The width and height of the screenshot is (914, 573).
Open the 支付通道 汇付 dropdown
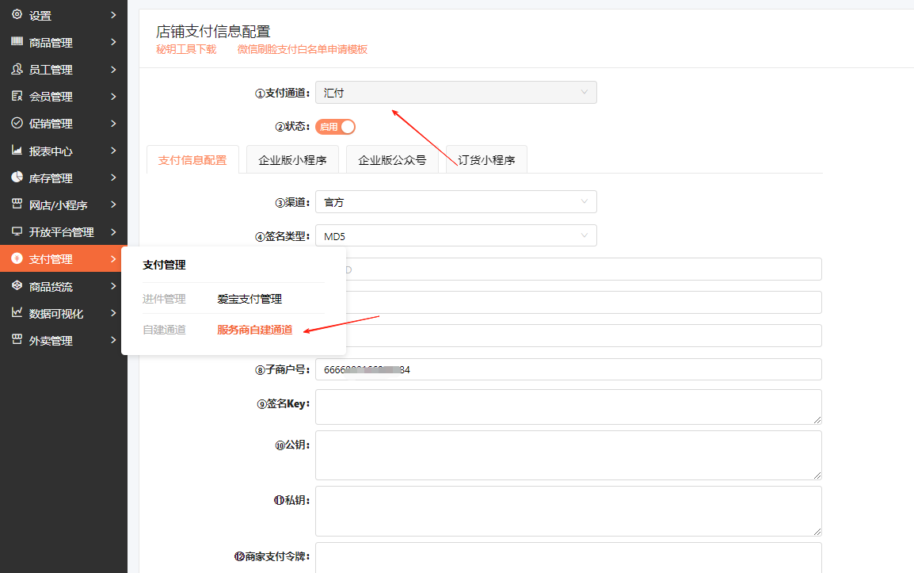pos(456,92)
